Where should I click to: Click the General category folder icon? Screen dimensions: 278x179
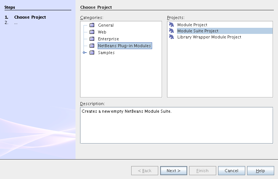pos(92,25)
